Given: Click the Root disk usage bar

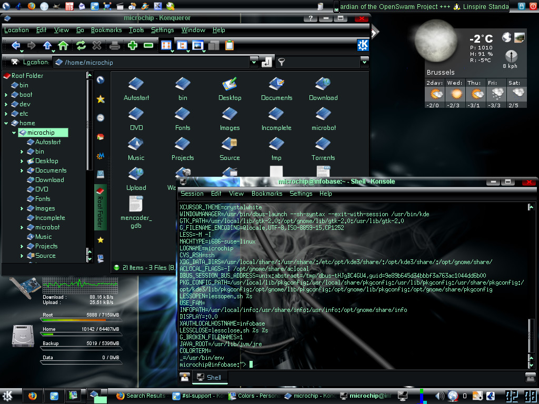Looking at the screenshot, I should point(81,320).
